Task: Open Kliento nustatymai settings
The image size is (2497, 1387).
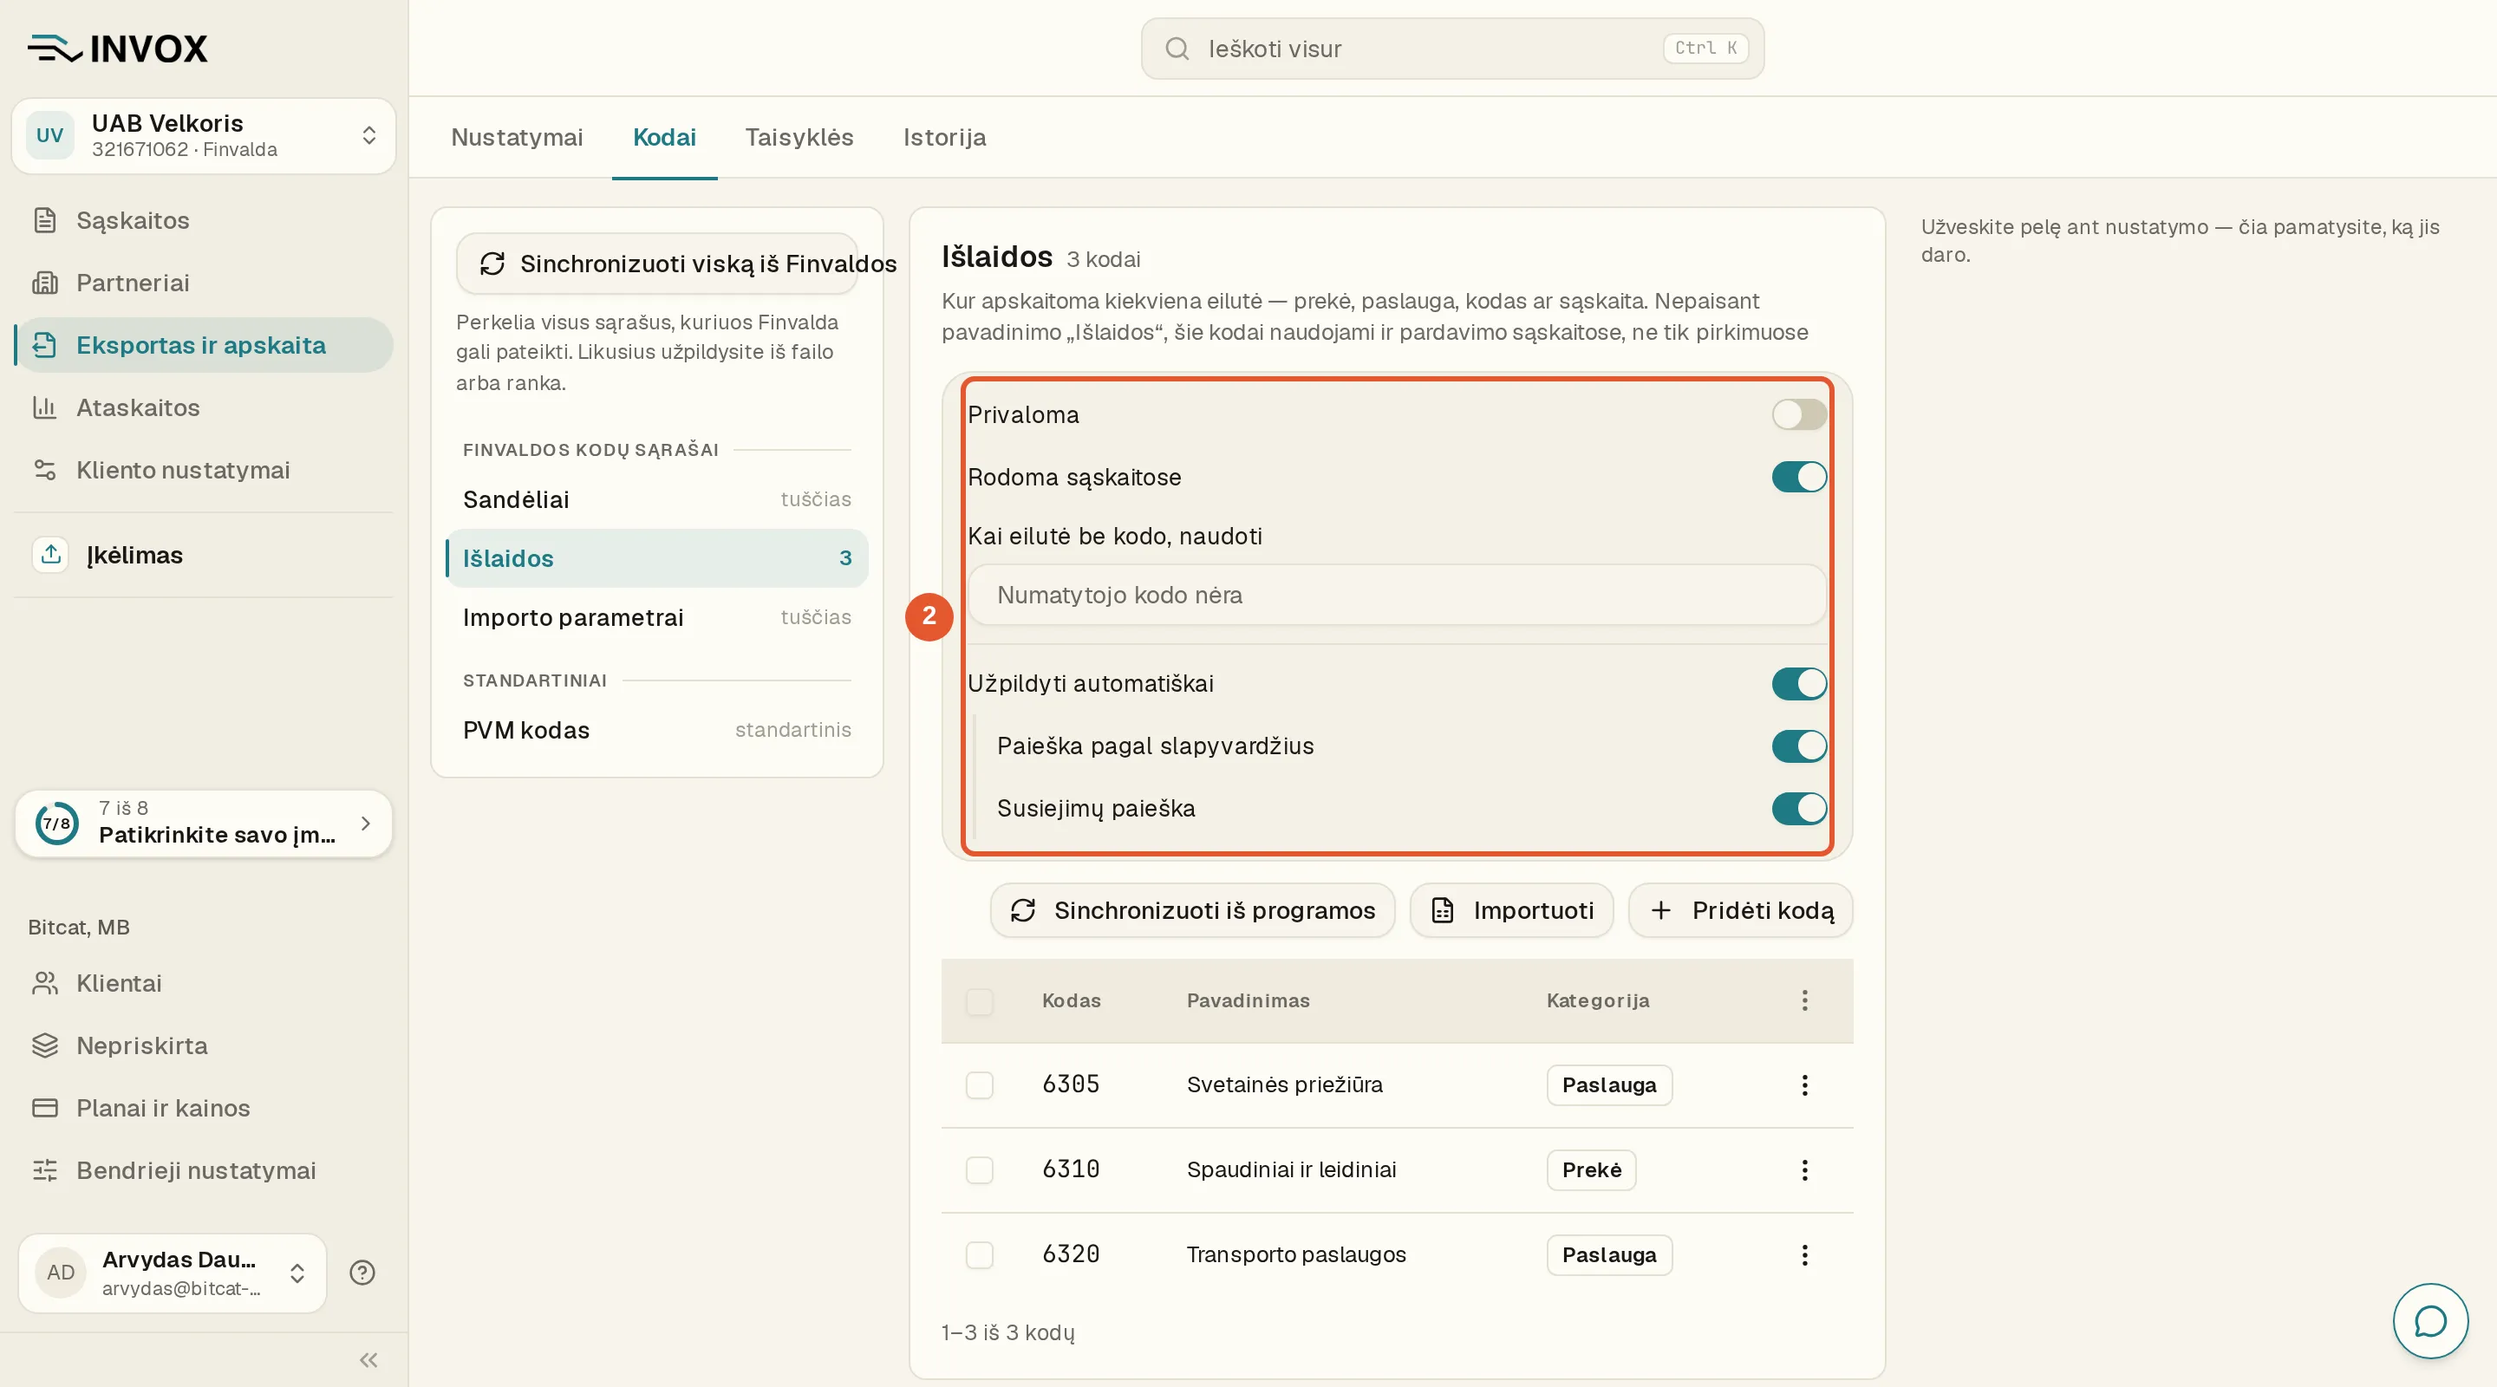Action: coord(204,470)
